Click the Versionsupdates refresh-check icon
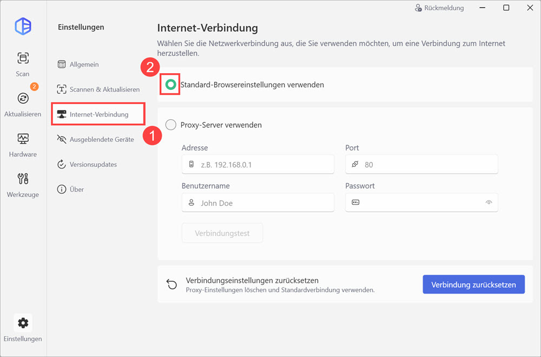The width and height of the screenshot is (541, 357). [x=62, y=164]
